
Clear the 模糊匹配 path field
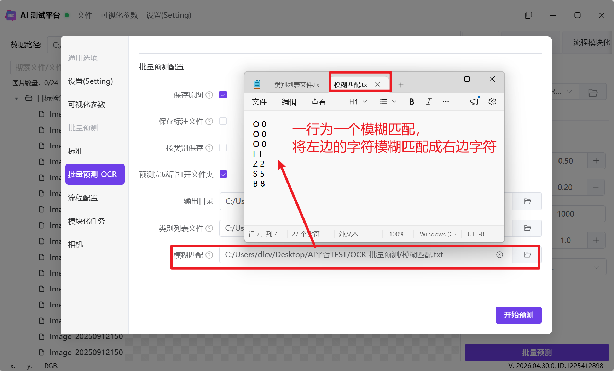pyautogui.click(x=499, y=255)
